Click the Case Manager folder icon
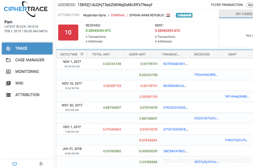Image resolution: width=253 pixels, height=167 pixels. click(8, 60)
